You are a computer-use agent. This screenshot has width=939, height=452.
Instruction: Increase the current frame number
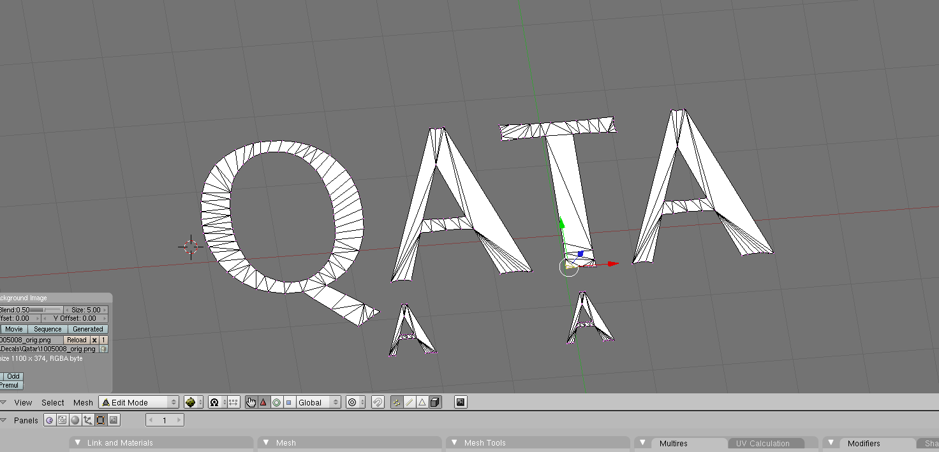[x=179, y=420]
